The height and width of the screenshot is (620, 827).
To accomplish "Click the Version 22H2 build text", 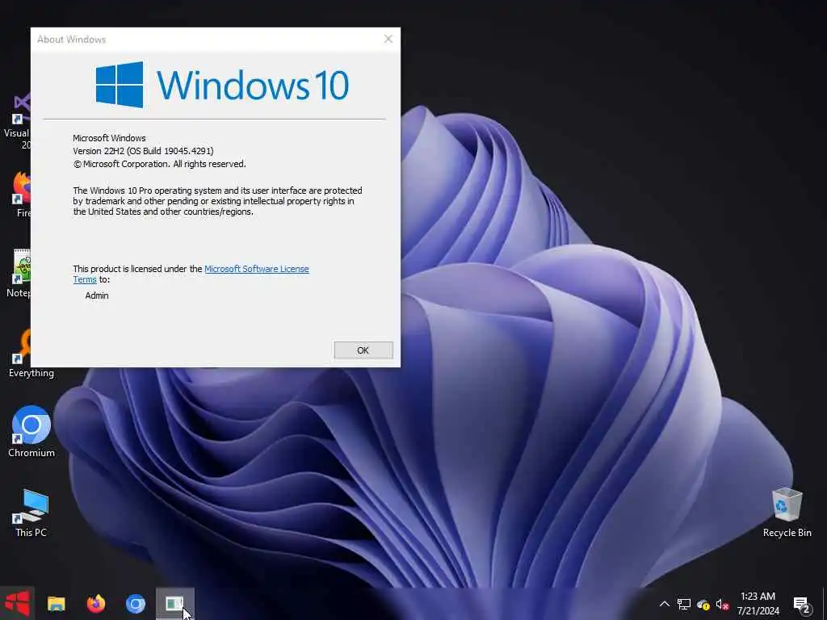I will (x=143, y=151).
